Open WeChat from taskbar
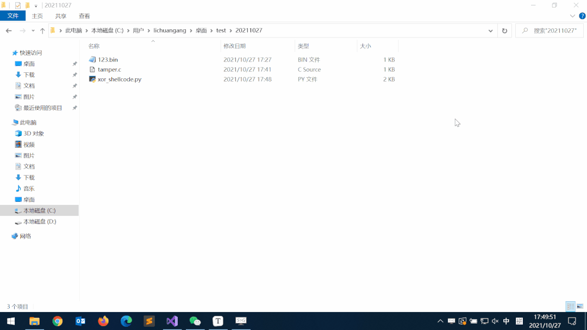Screen dimensions: 587x330 click(x=195, y=321)
